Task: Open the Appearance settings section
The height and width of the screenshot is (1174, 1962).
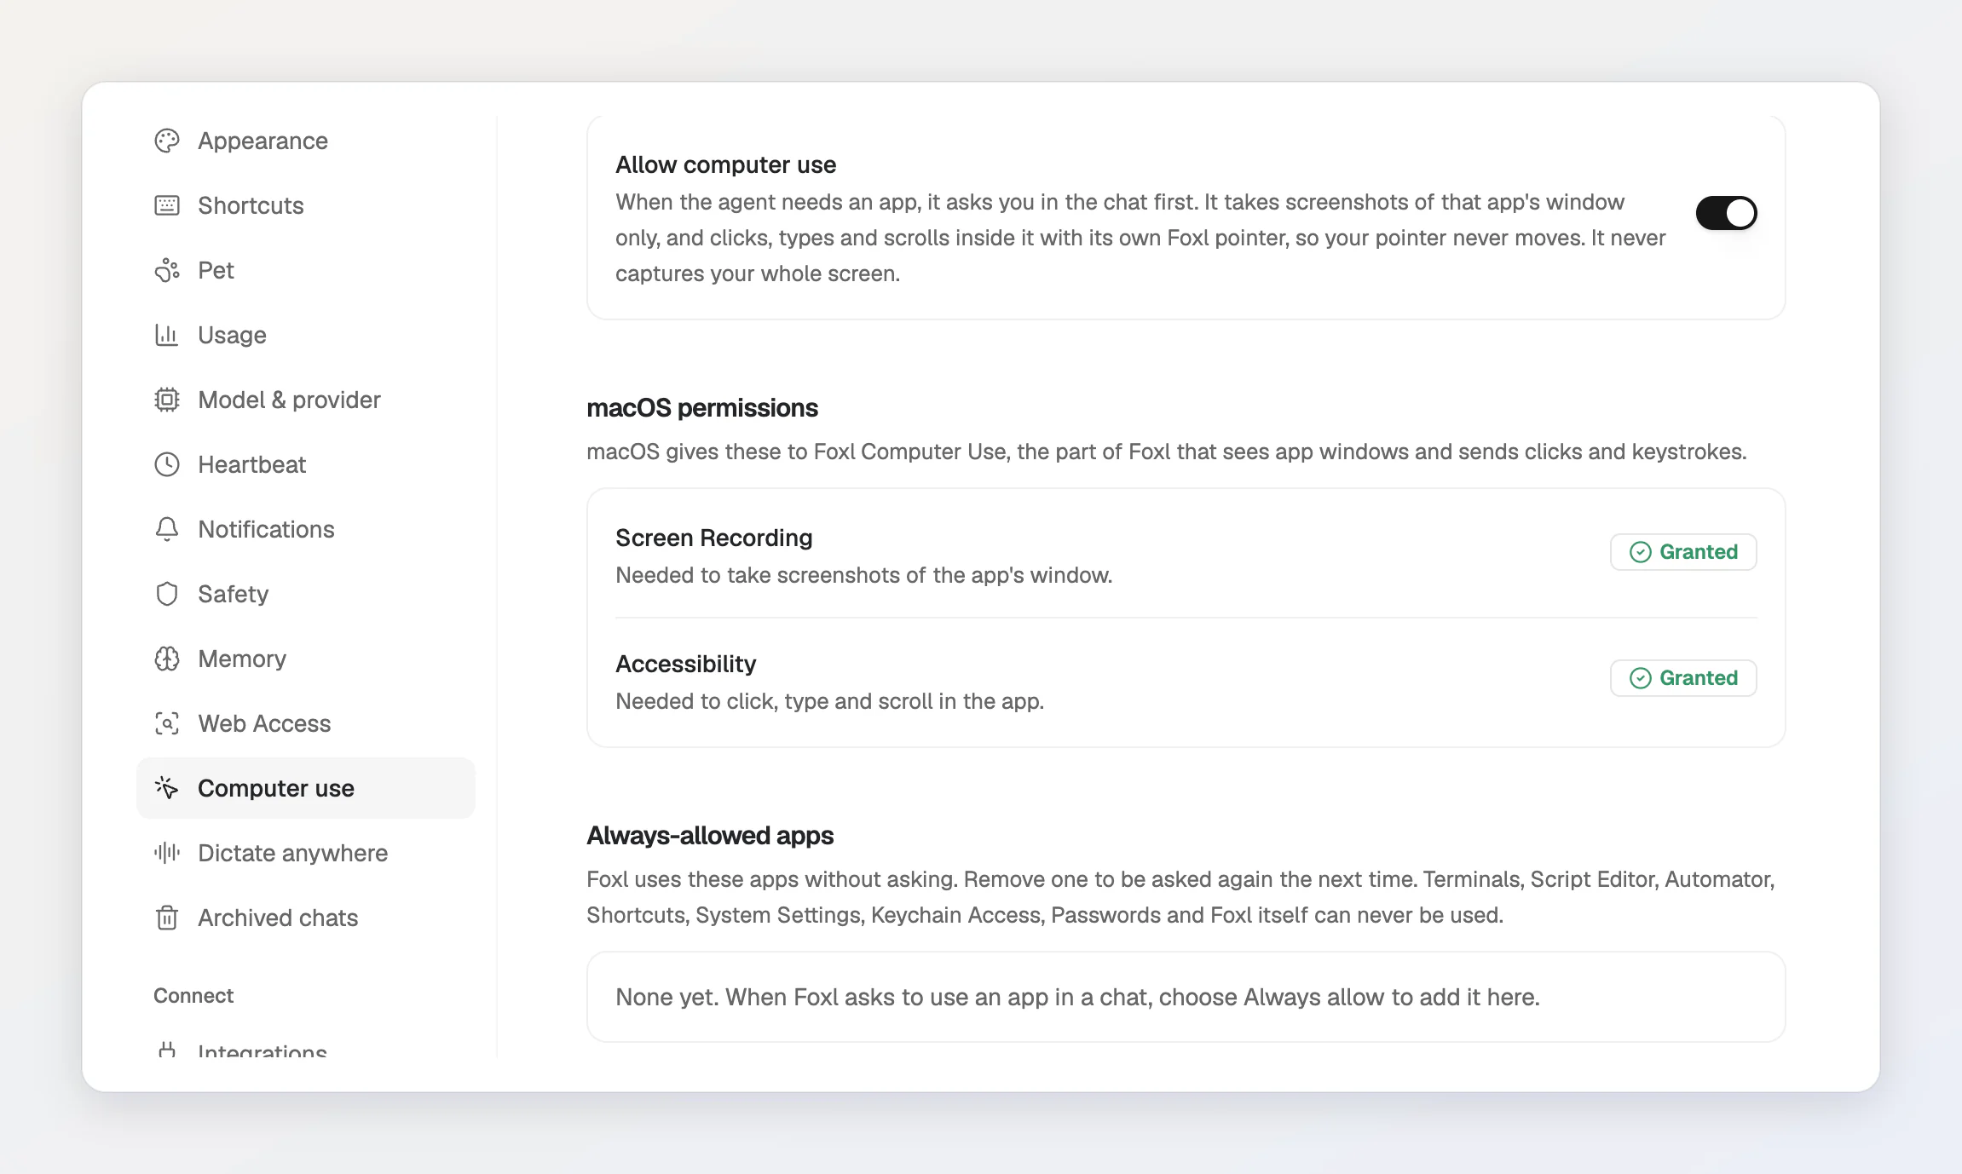Action: tap(306, 141)
